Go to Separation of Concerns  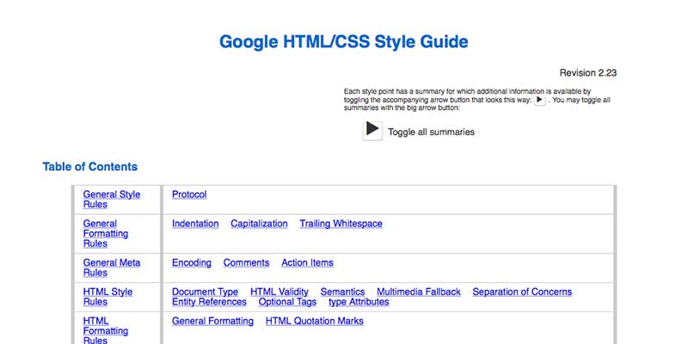(x=522, y=292)
